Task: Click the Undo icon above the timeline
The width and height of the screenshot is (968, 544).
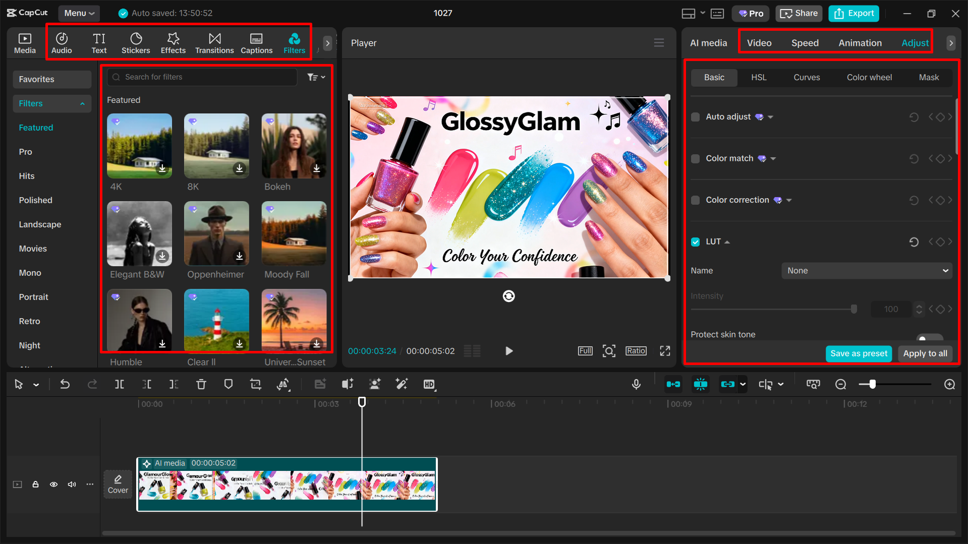Action: point(65,384)
